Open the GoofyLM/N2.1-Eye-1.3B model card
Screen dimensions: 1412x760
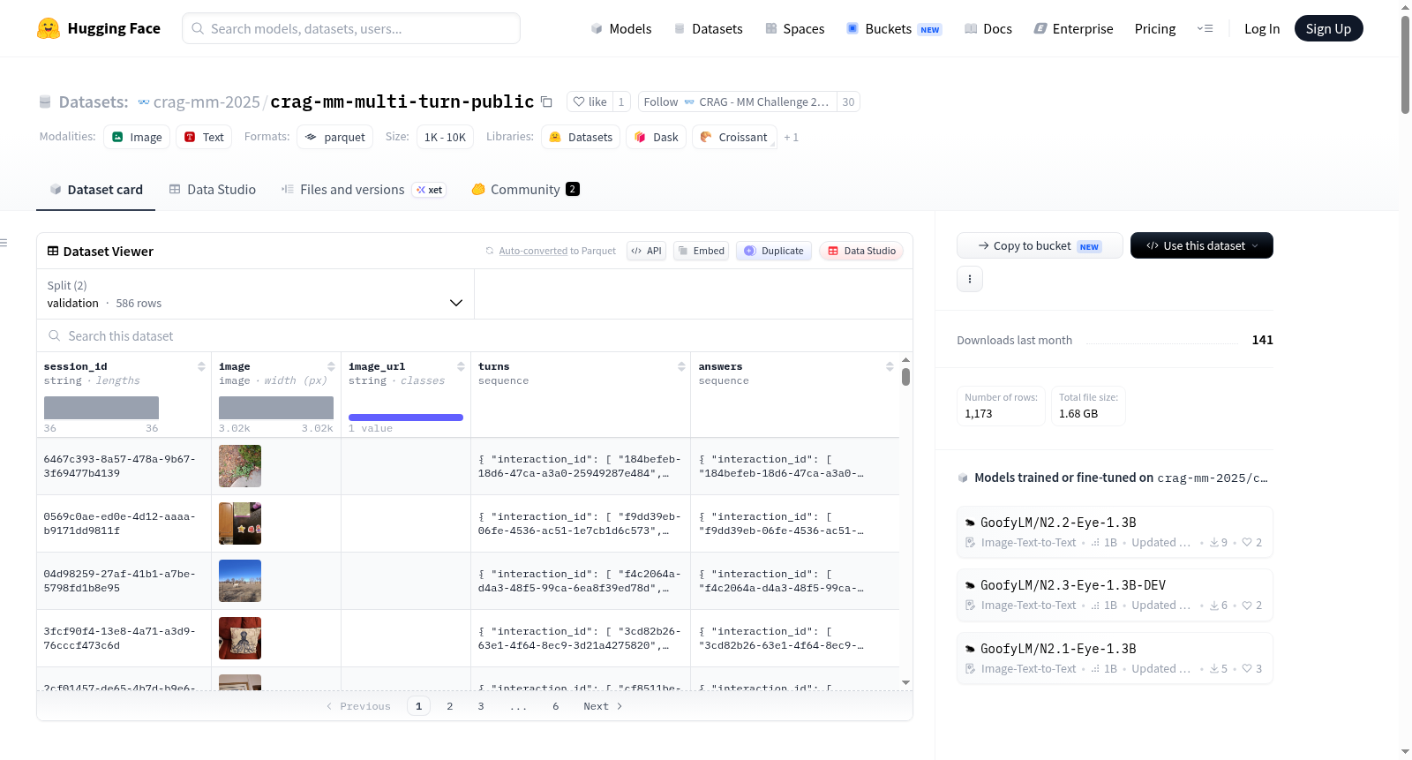coord(1115,658)
